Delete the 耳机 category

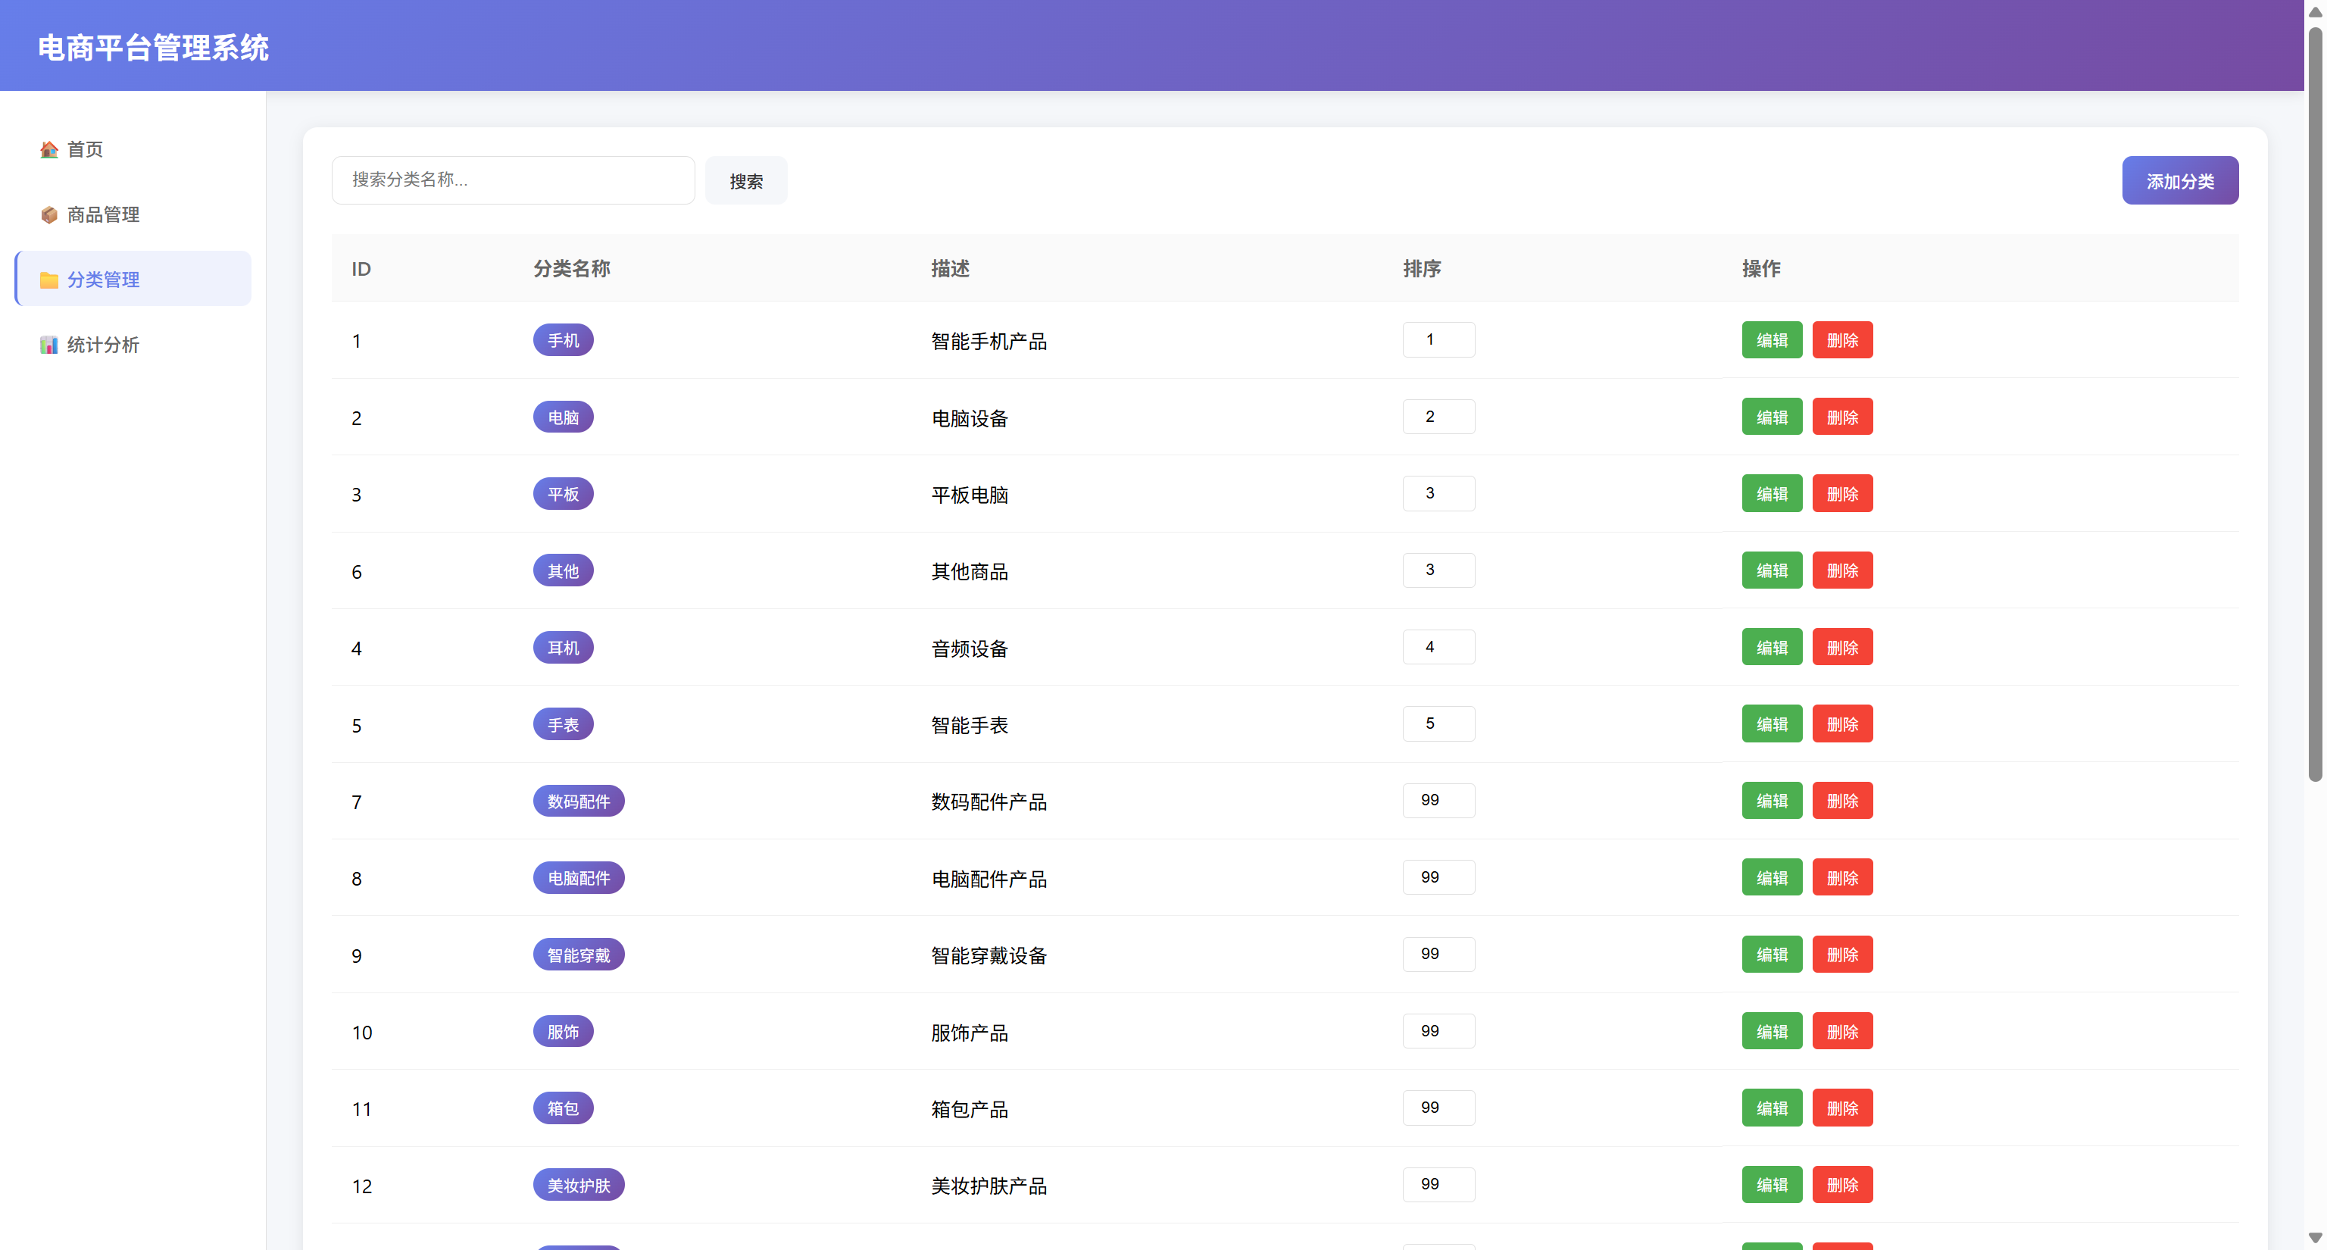(x=1842, y=648)
